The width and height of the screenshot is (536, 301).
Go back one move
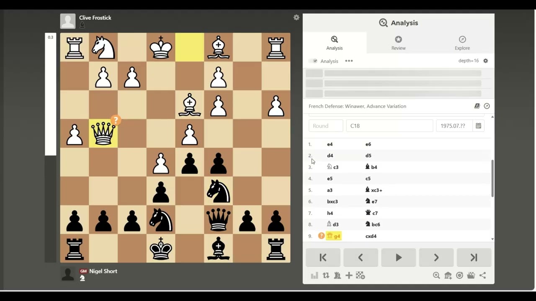pos(361,258)
